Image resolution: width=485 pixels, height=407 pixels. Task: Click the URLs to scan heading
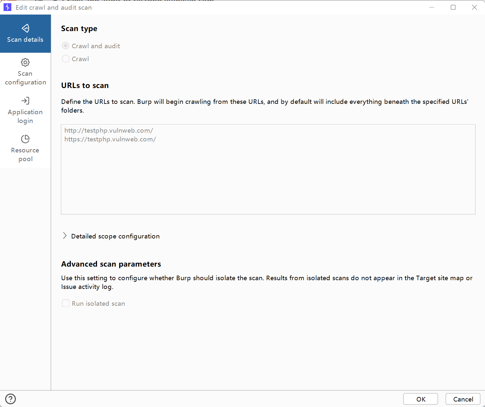coord(85,85)
